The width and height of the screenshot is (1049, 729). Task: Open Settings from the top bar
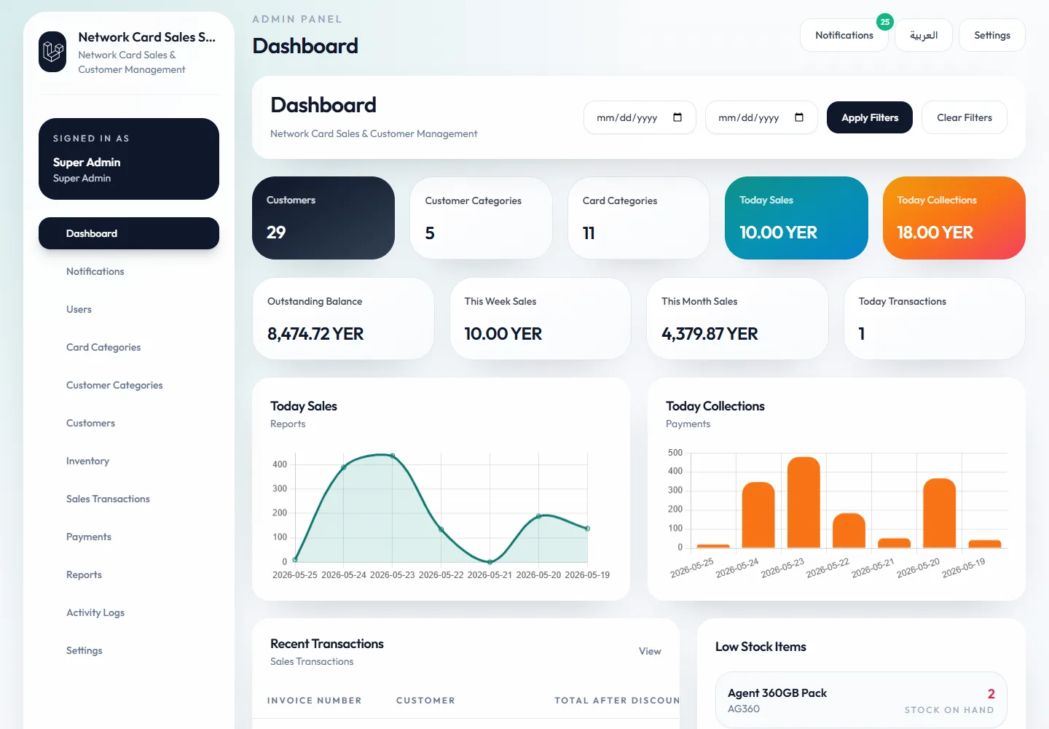click(992, 35)
